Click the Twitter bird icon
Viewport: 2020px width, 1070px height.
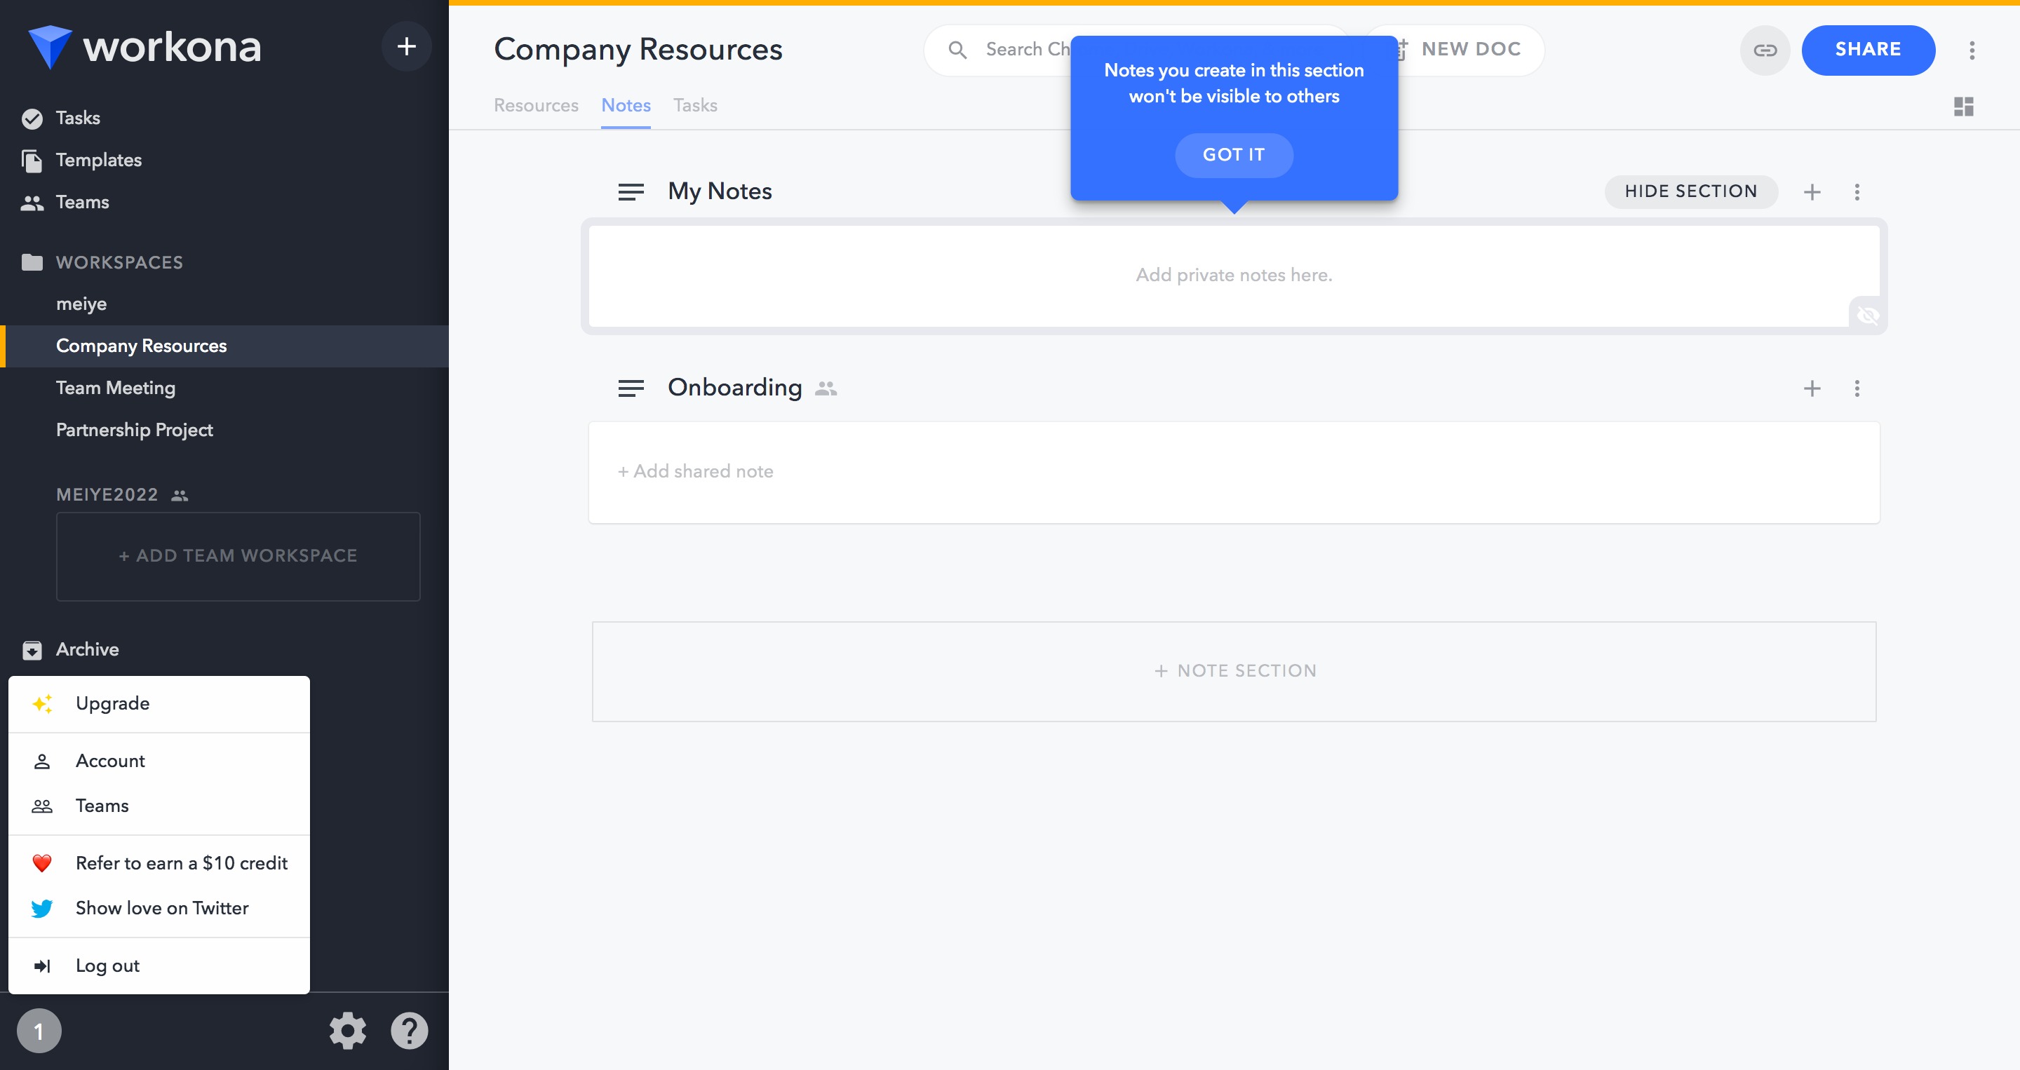tap(41, 908)
